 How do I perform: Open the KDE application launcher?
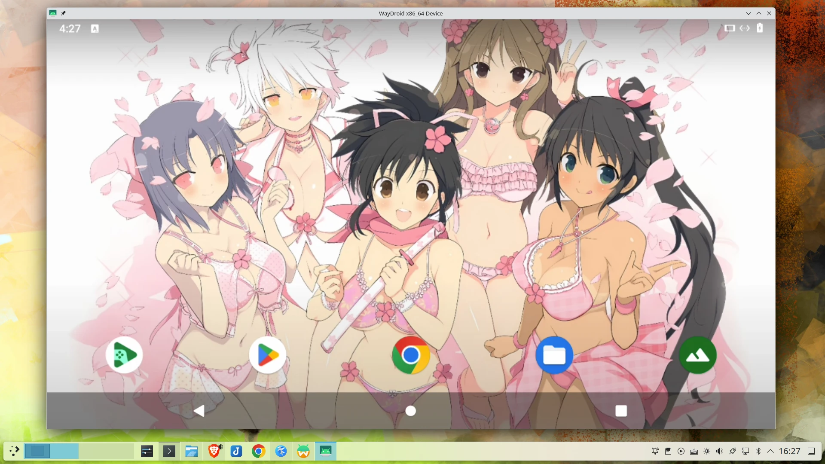tap(14, 451)
